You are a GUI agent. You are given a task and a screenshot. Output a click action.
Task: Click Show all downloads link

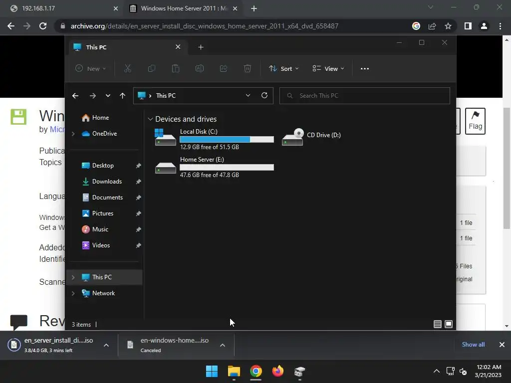point(473,345)
